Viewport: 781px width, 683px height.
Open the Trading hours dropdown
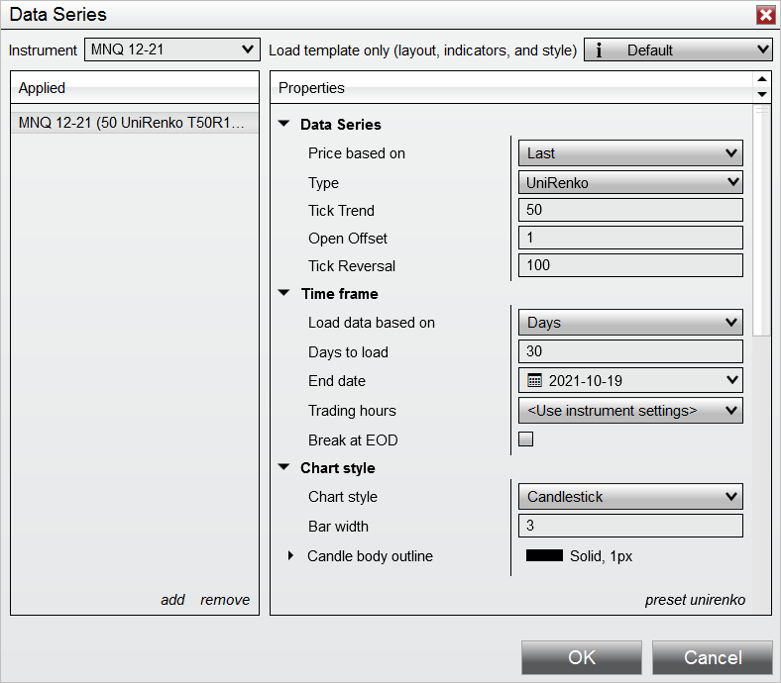pos(630,411)
